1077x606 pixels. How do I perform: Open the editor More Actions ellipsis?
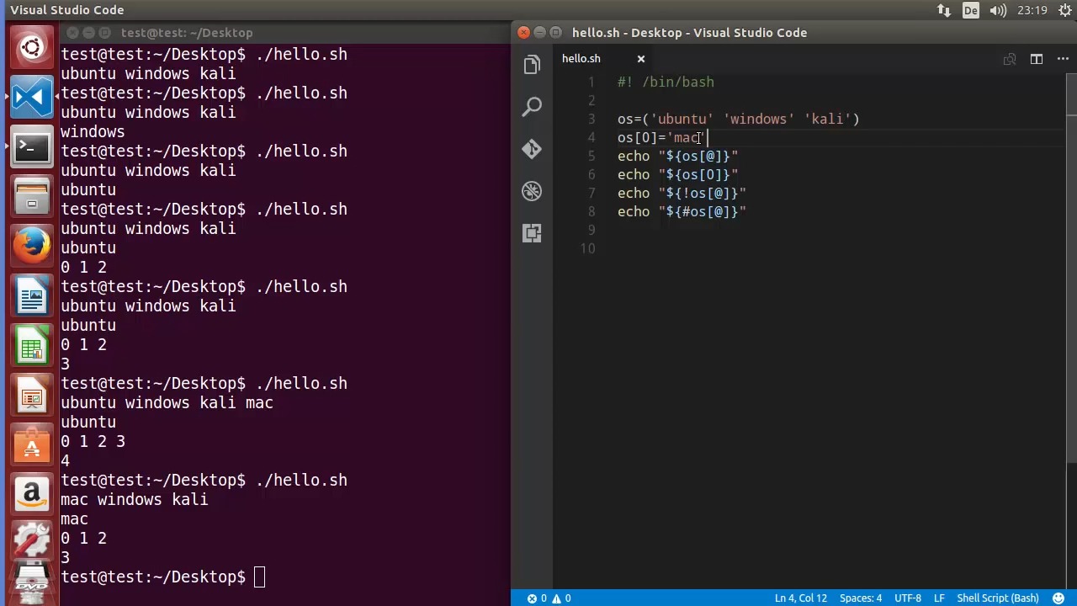click(x=1064, y=59)
